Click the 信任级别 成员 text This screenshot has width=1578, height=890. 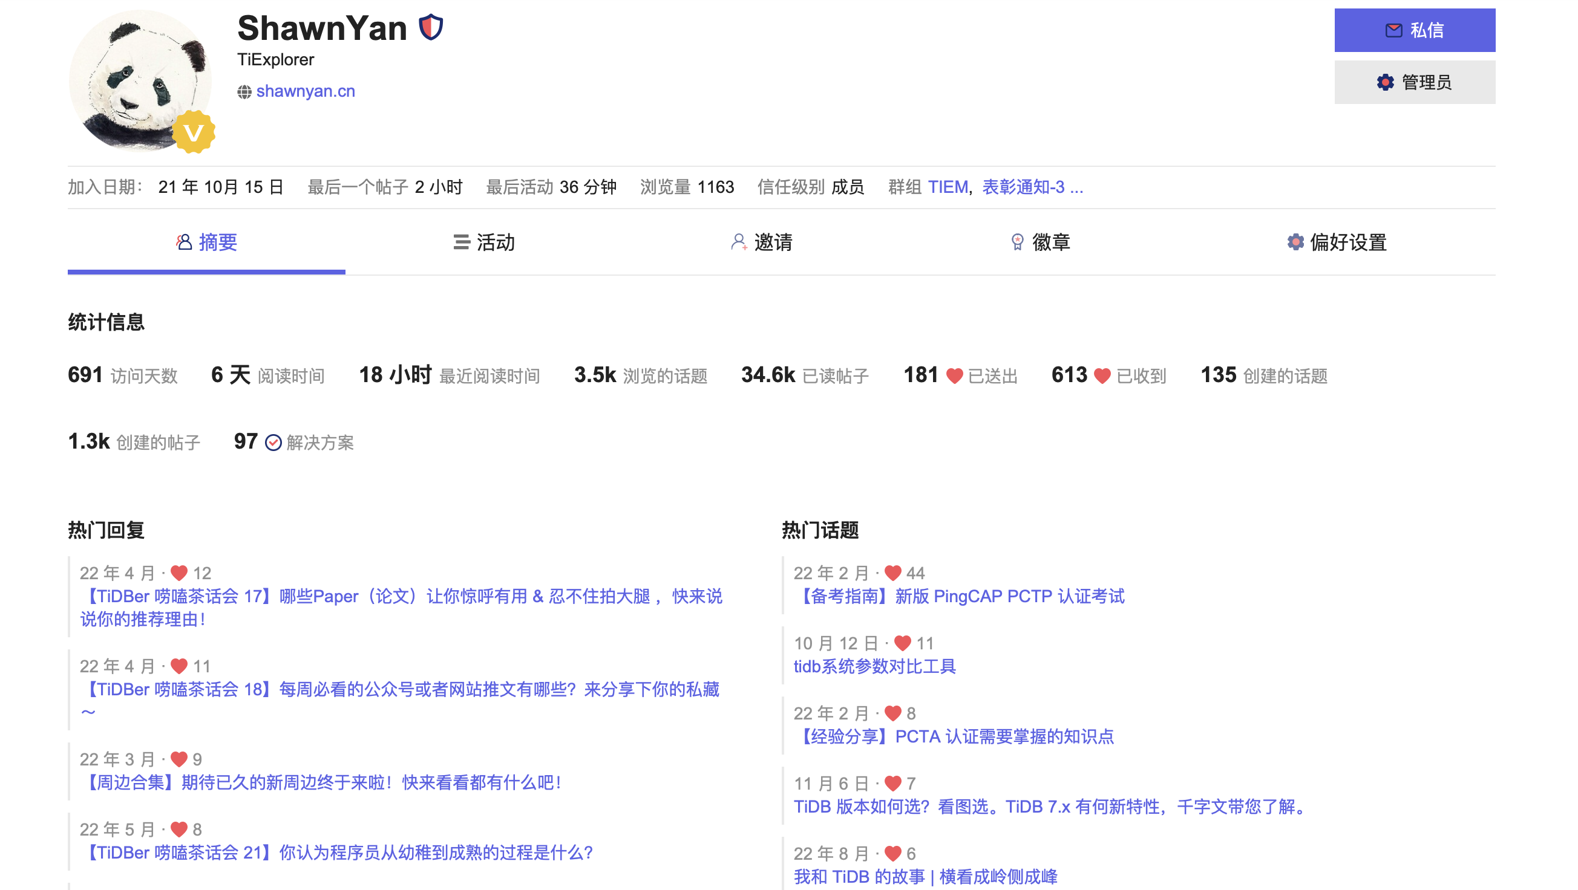click(x=810, y=187)
